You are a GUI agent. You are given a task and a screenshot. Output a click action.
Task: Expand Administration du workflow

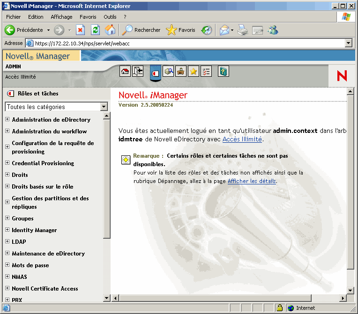tap(7, 131)
